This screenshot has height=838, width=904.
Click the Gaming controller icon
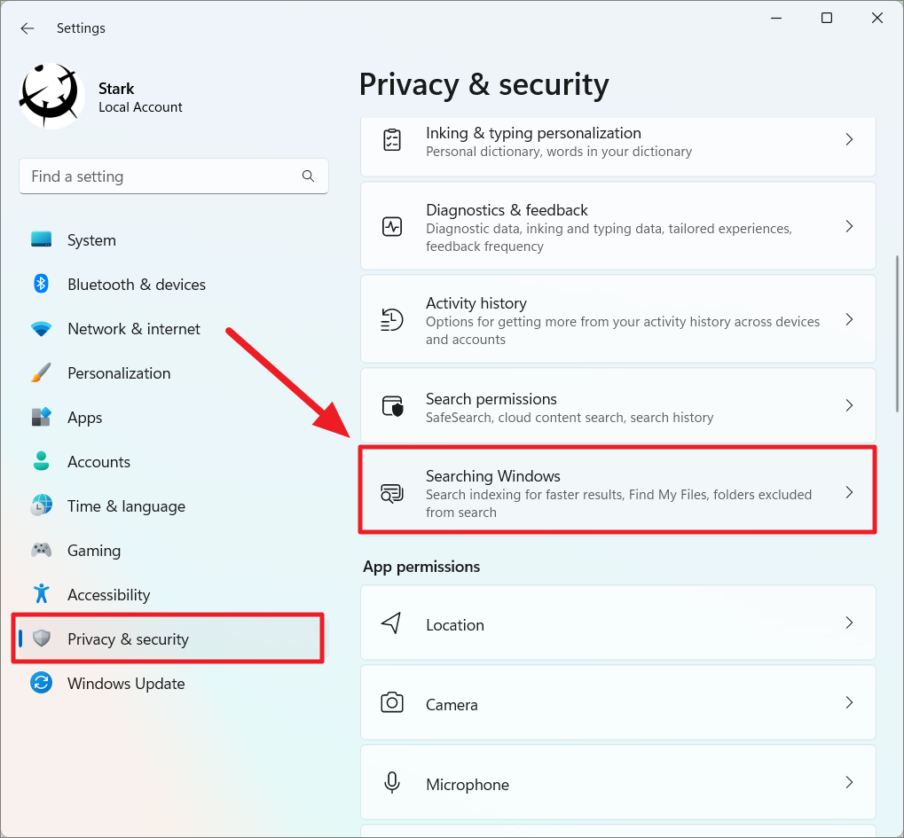pos(41,550)
